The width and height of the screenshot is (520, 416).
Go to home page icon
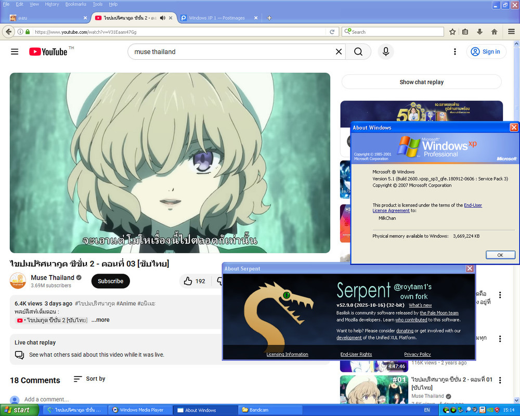coord(494,32)
